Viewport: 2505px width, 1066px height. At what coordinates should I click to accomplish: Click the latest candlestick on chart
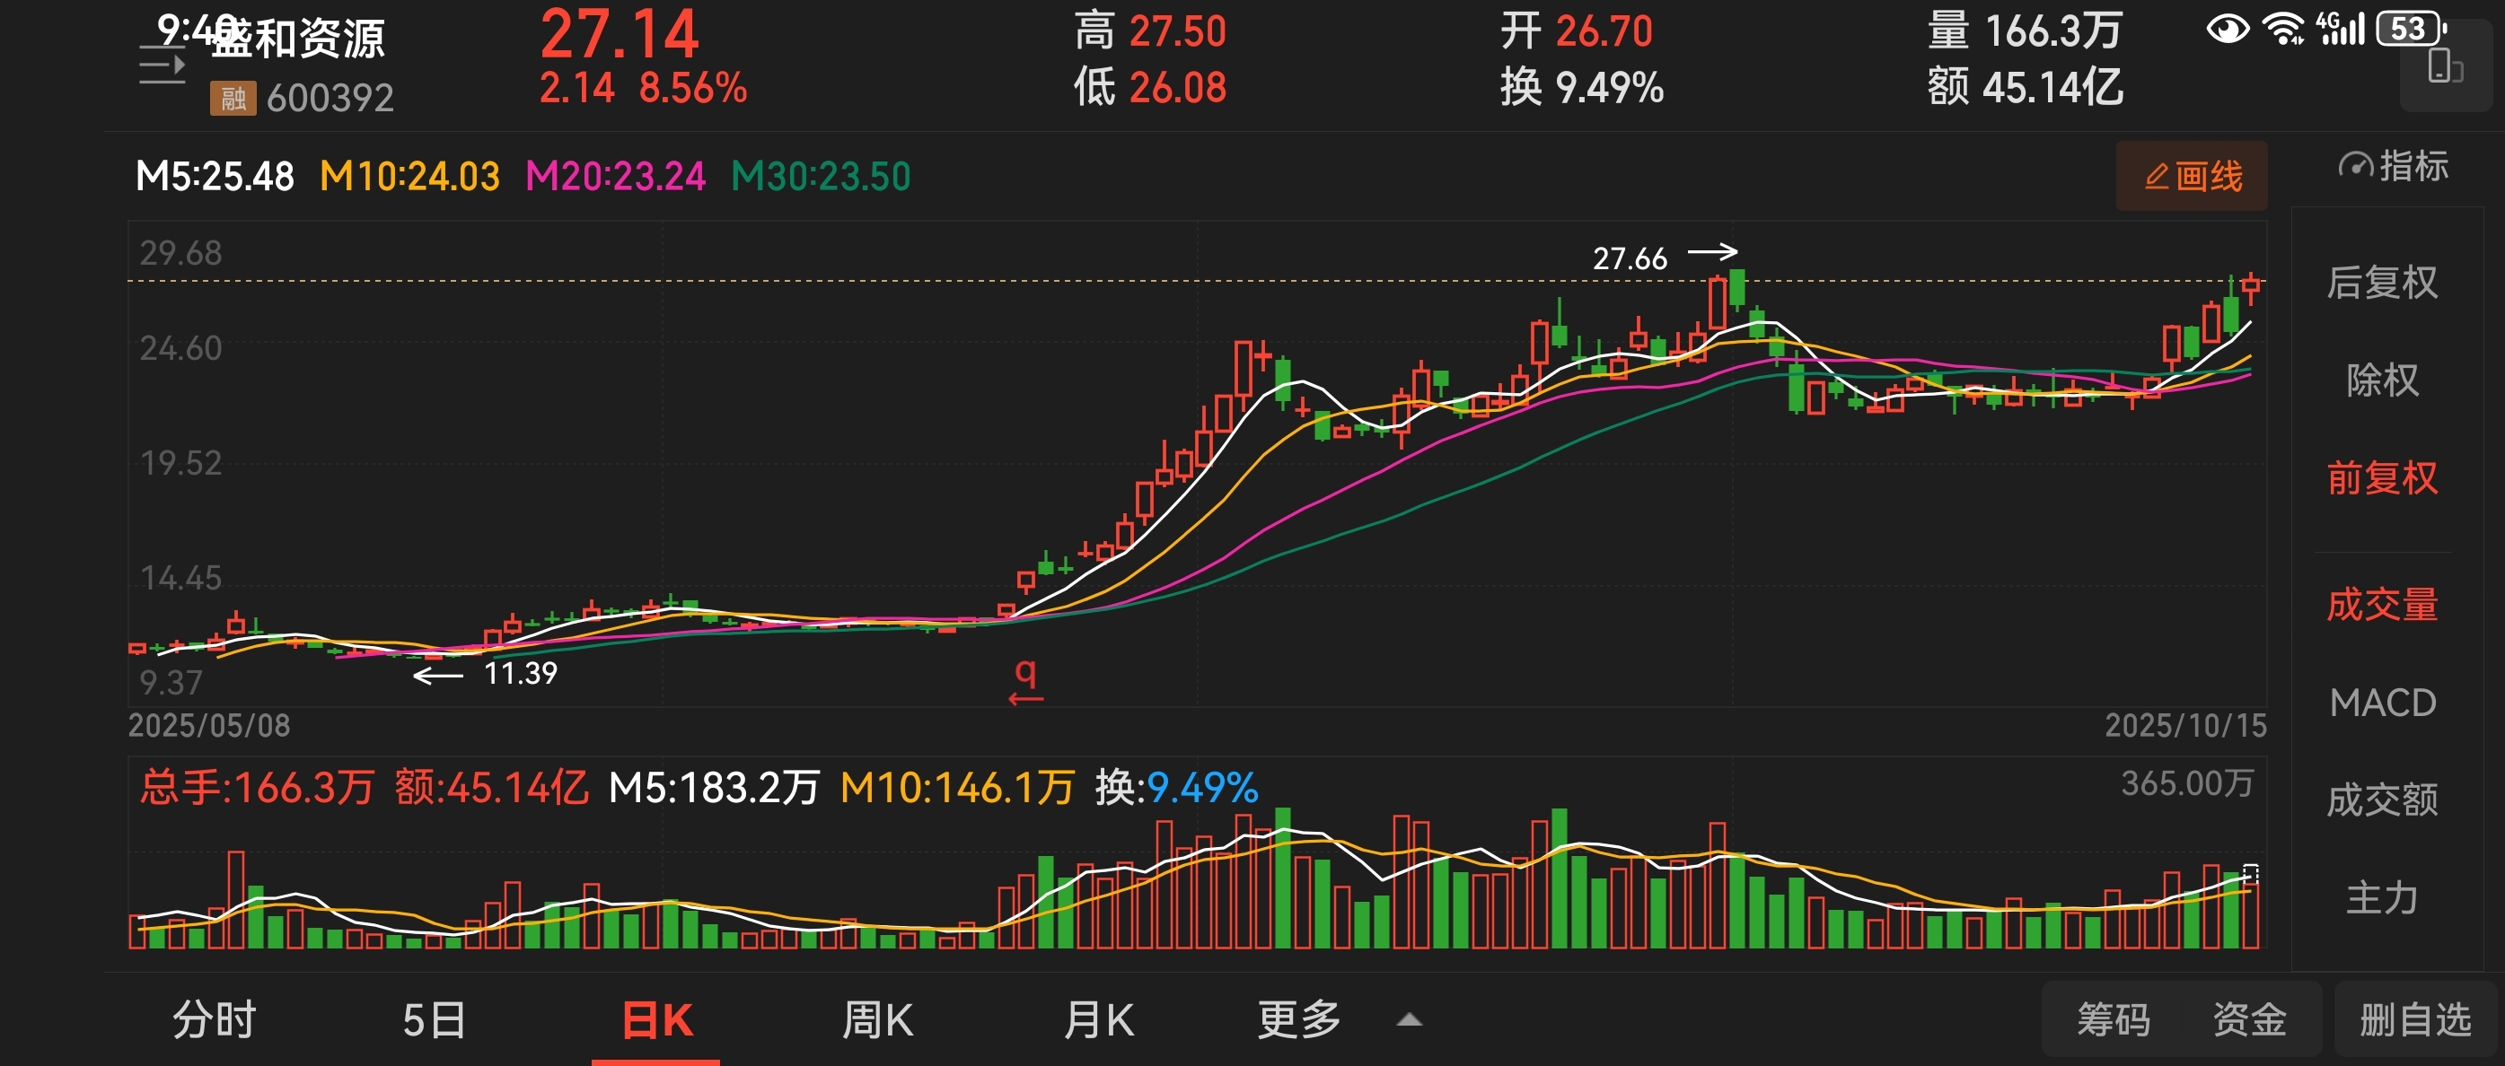[2250, 285]
